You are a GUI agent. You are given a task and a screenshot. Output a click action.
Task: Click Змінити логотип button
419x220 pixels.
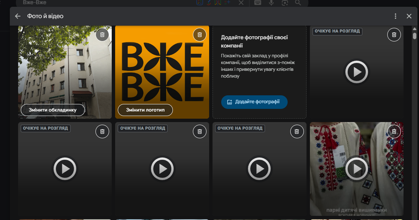pos(145,110)
